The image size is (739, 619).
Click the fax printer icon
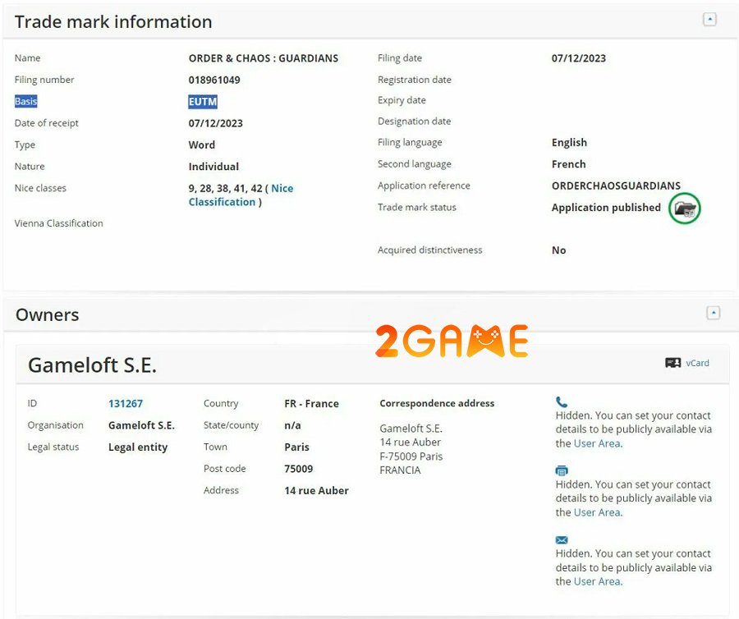562,470
